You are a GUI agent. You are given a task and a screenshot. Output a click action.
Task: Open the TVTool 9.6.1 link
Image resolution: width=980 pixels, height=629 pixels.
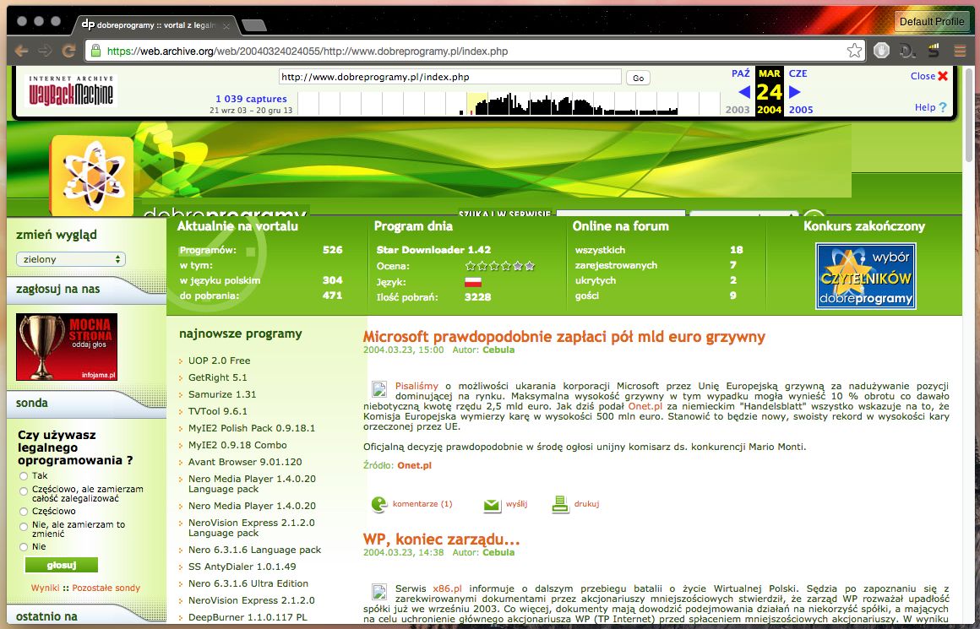(x=217, y=411)
